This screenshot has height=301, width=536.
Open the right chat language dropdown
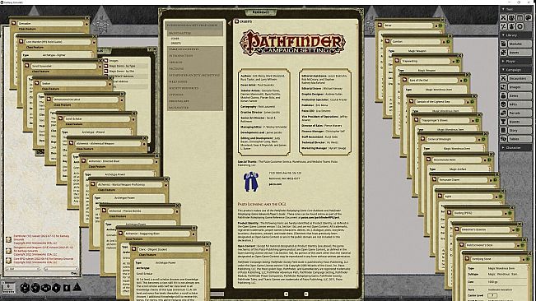point(60,269)
